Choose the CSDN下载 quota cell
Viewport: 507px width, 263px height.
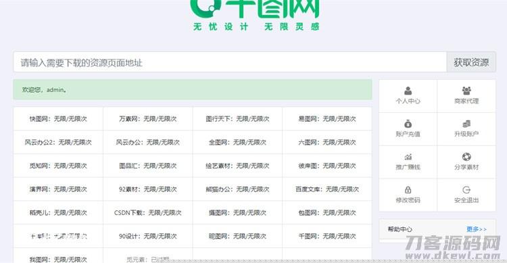[x=148, y=212]
